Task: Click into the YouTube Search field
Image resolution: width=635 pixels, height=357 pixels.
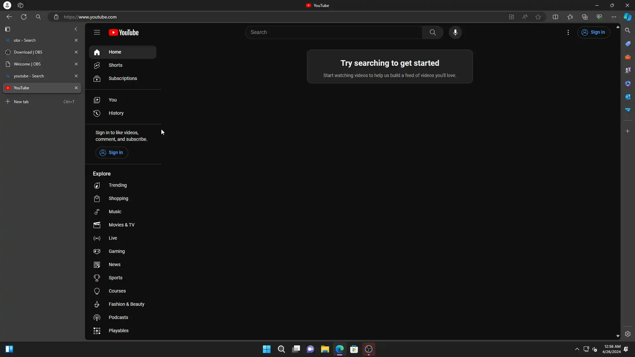Action: point(334,32)
